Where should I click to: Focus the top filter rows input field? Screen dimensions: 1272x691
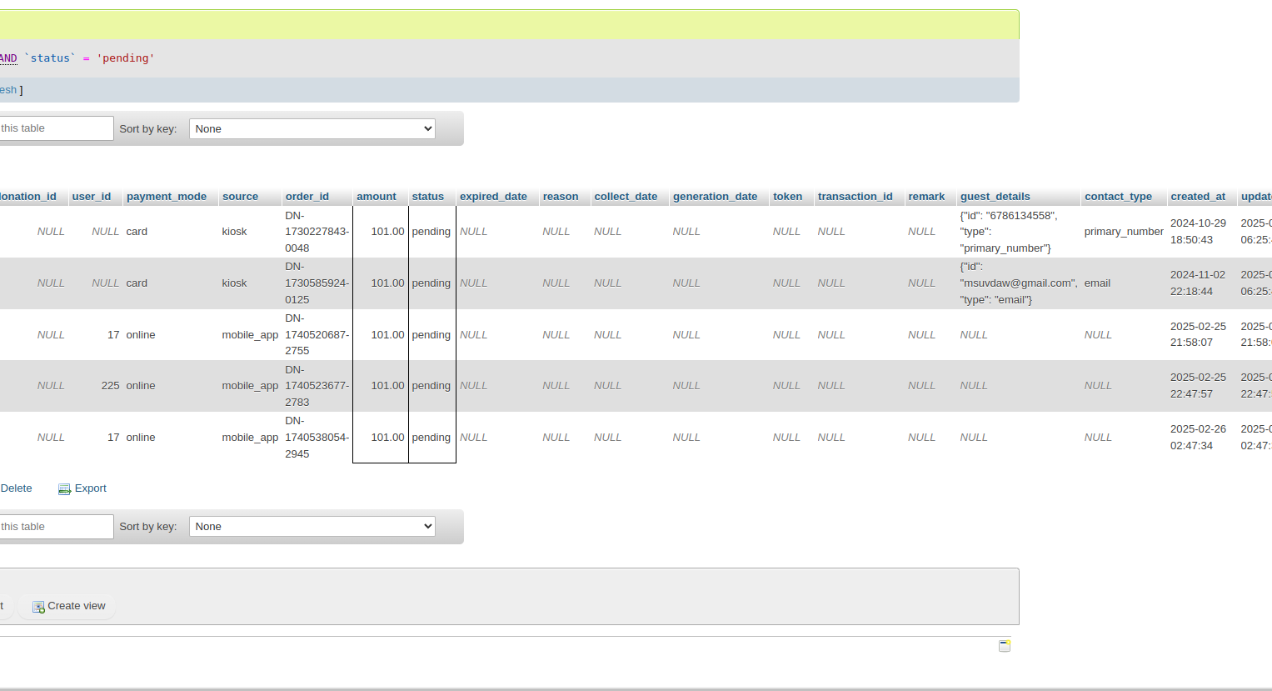[55, 128]
